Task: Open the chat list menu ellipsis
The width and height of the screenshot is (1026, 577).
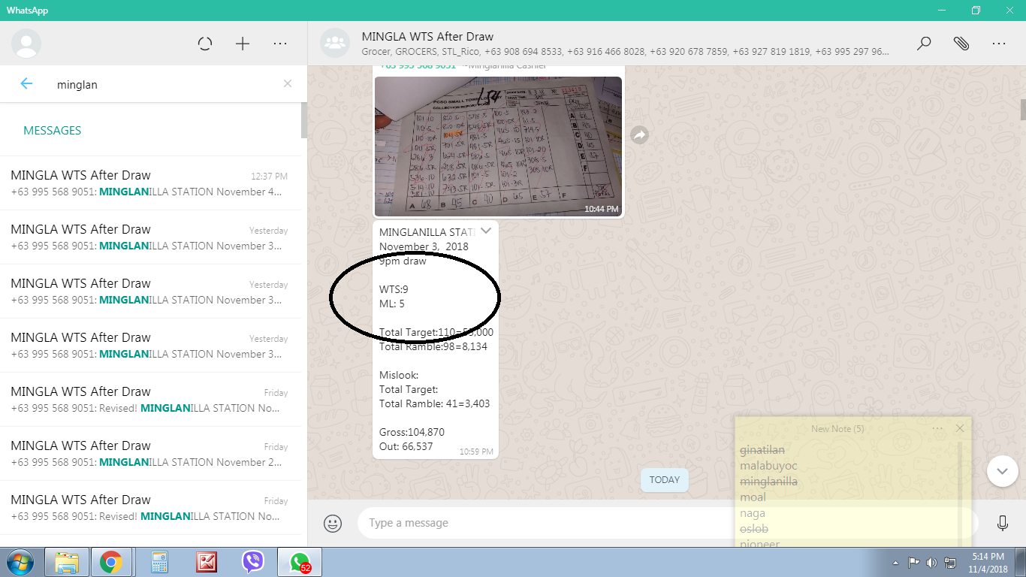Action: [280, 44]
